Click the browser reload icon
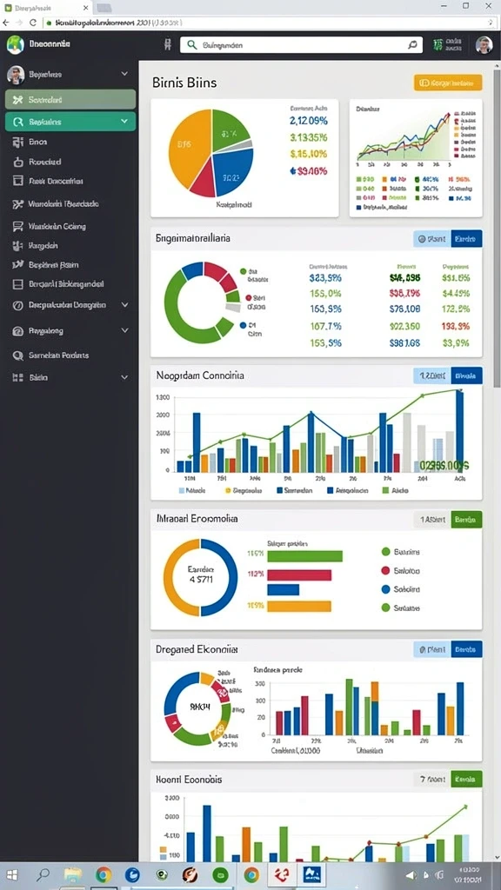Screen dimensions: 501x890 33,23
